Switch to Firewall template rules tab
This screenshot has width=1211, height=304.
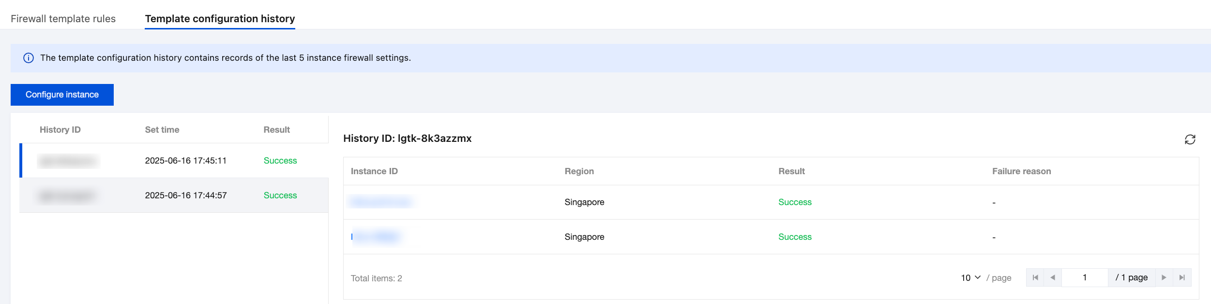63,19
